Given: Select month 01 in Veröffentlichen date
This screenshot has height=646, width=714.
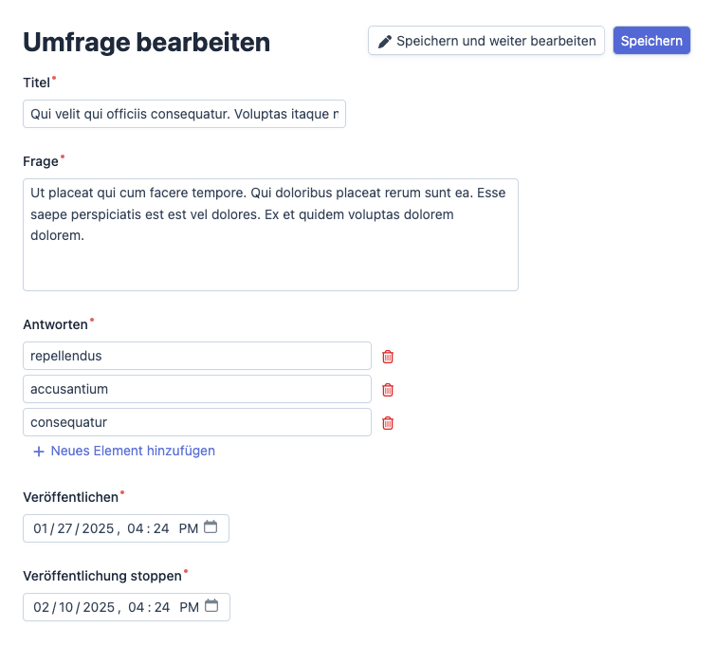Looking at the screenshot, I should point(40,528).
